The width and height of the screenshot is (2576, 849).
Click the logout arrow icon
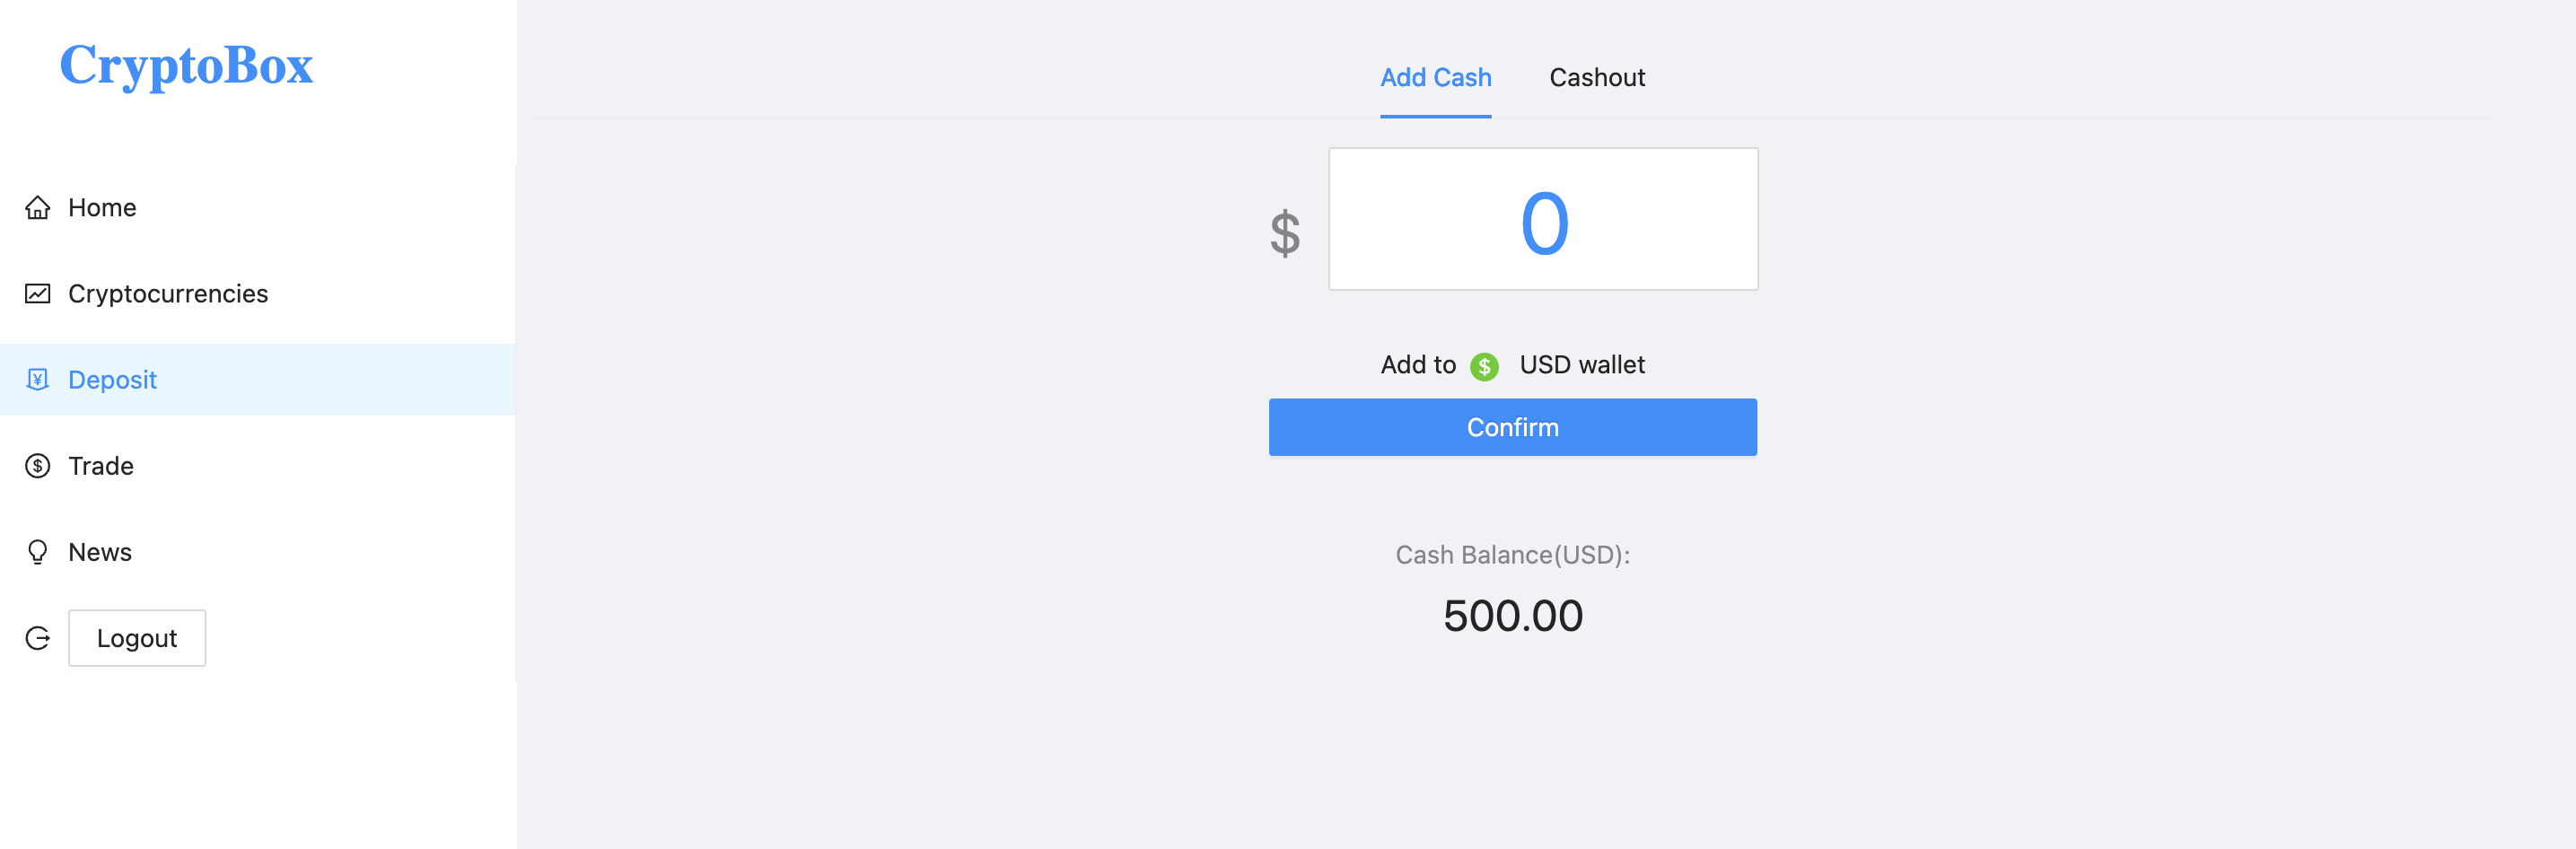point(38,638)
